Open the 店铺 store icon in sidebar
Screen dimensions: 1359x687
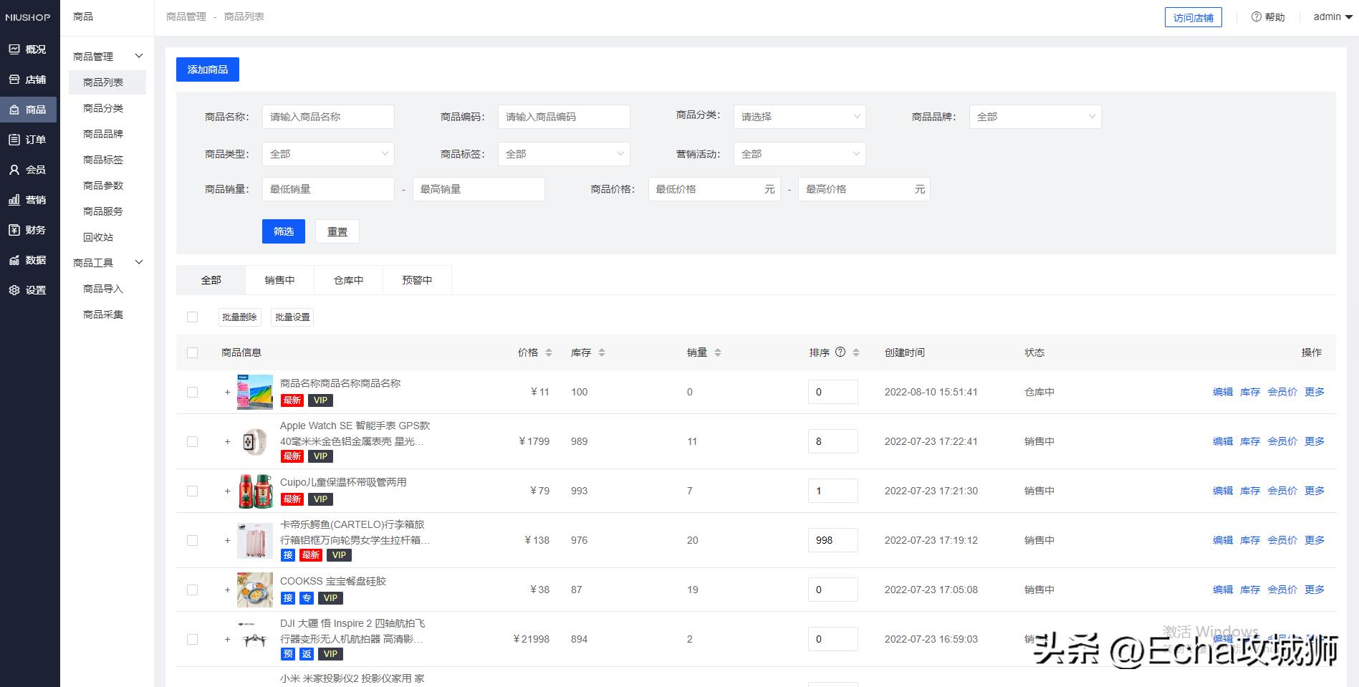pos(14,80)
